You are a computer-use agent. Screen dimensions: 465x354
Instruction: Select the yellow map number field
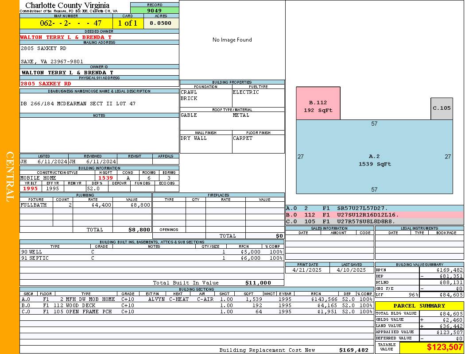coord(66,23)
